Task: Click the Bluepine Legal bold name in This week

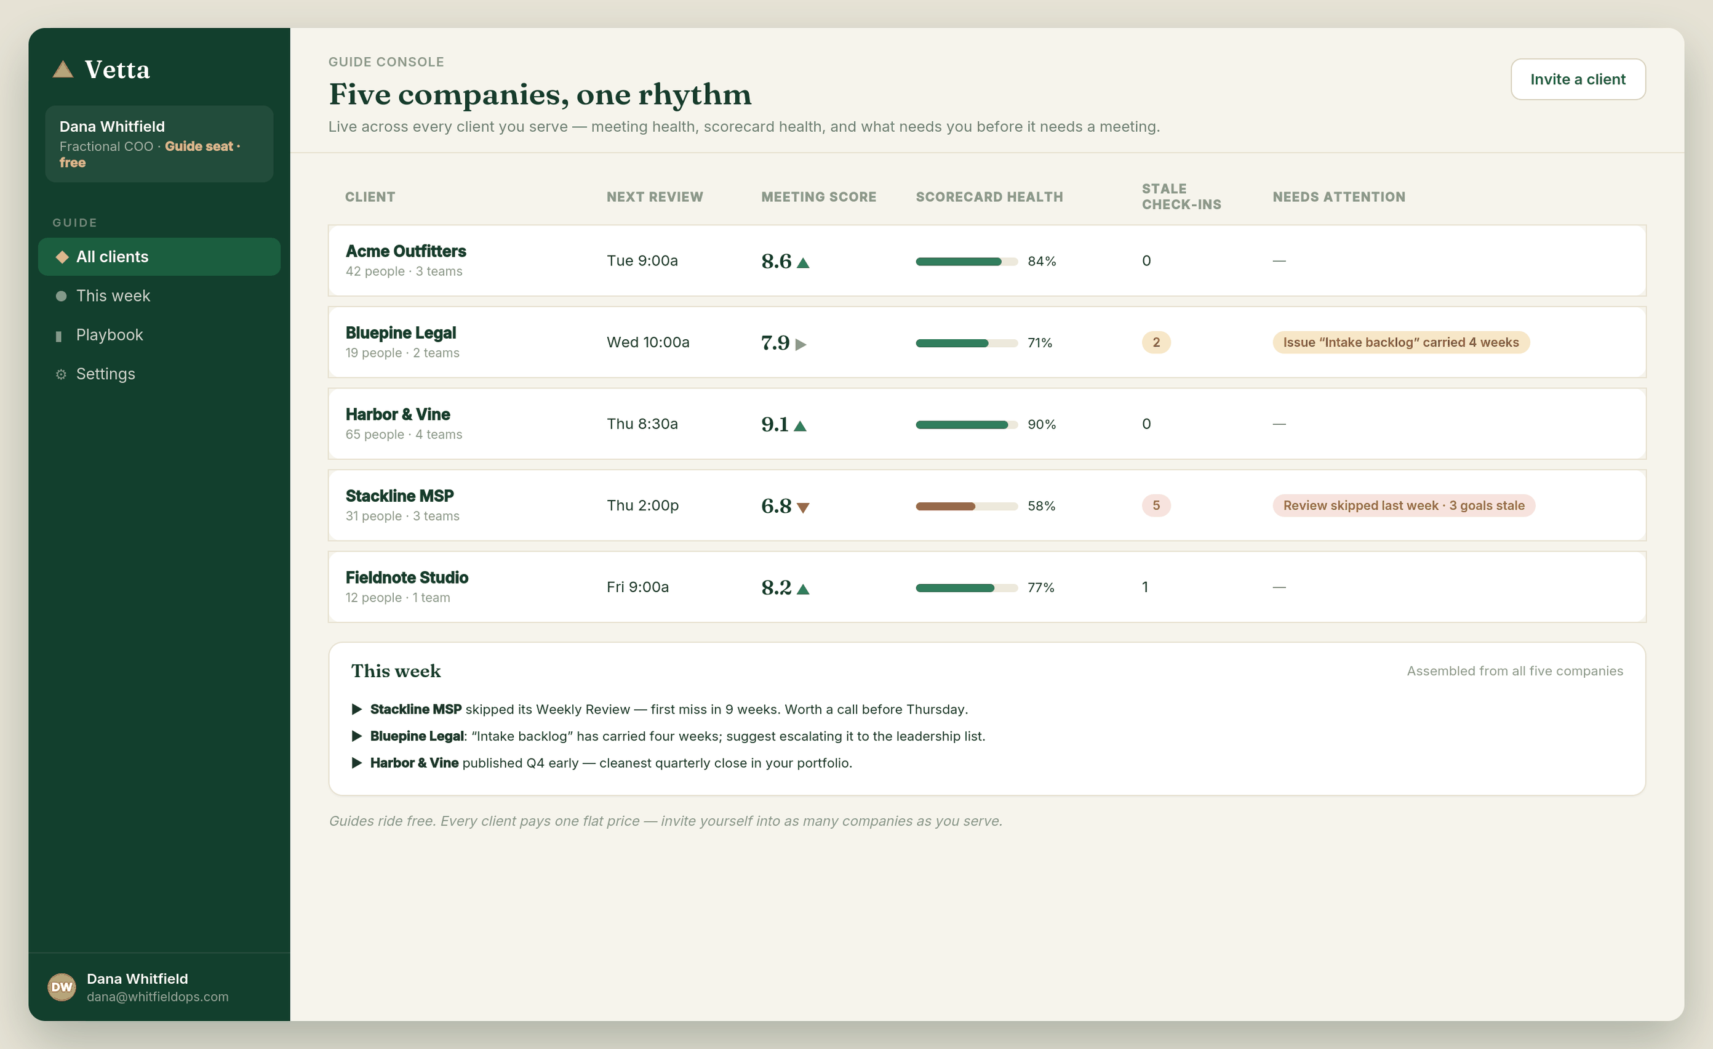Action: [x=417, y=736]
